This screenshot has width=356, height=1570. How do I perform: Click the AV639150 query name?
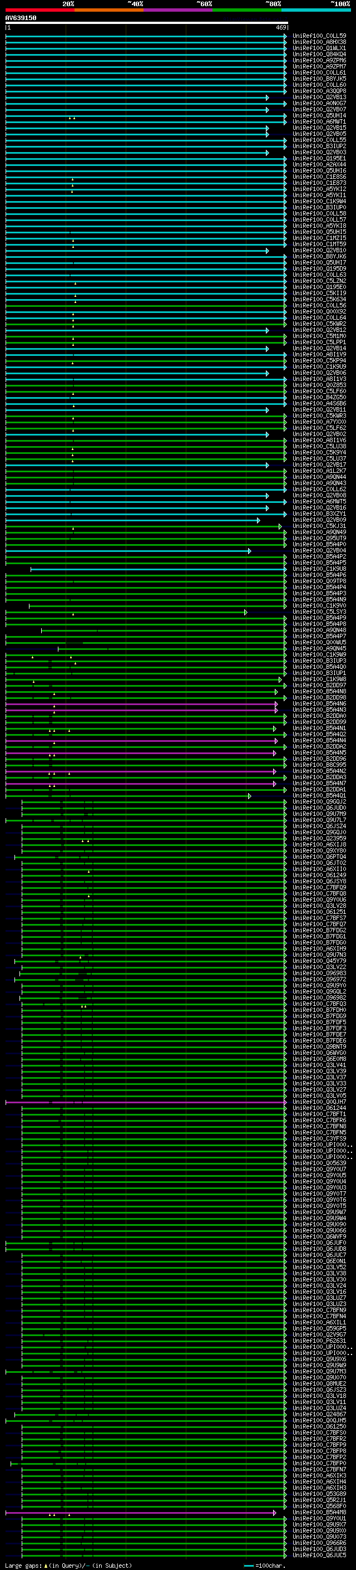tap(21, 18)
